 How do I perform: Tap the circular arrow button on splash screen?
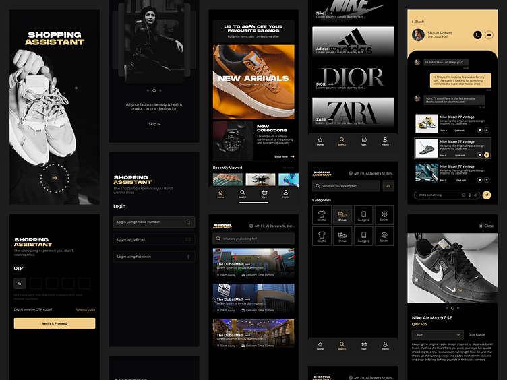[55, 178]
